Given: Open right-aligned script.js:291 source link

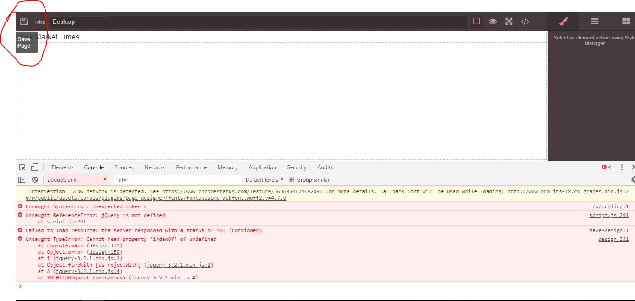Looking at the screenshot, I should click(x=609, y=215).
